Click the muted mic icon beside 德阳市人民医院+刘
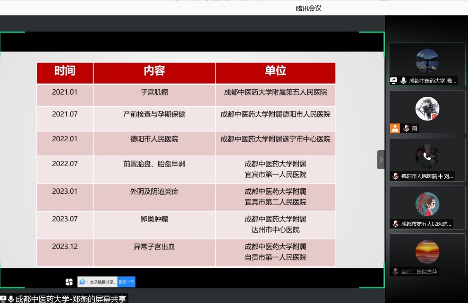The image size is (468, 303). pyautogui.click(x=396, y=176)
